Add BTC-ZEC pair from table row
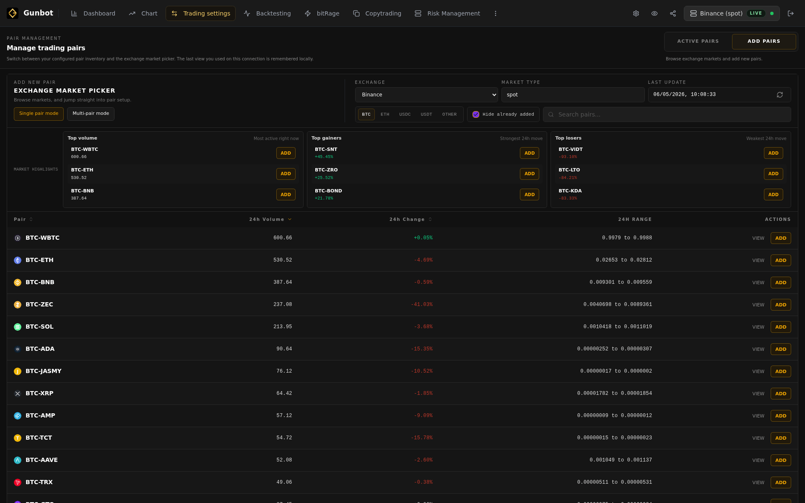Viewport: 805px width, 503px height. [781, 305]
